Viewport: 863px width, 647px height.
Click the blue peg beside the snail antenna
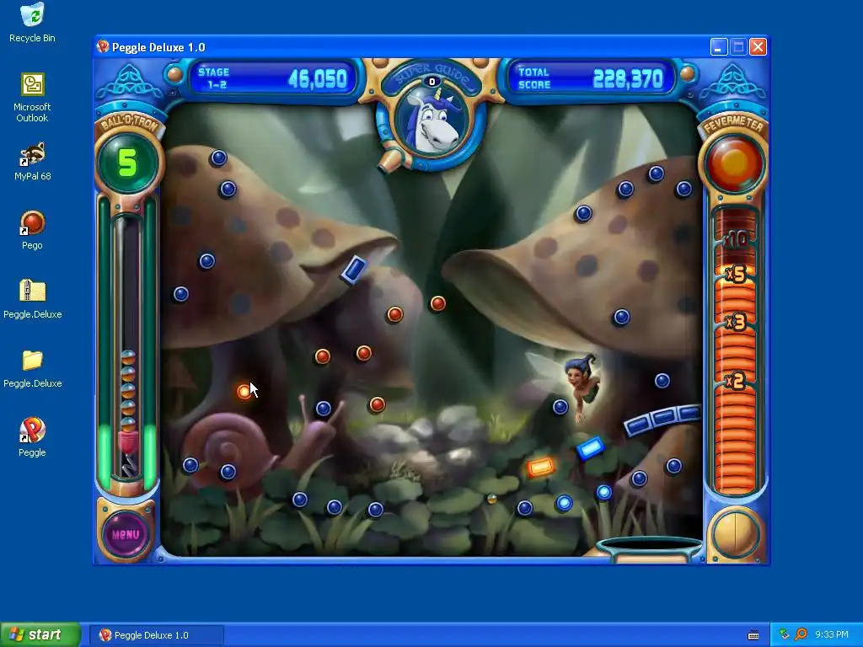tap(323, 409)
